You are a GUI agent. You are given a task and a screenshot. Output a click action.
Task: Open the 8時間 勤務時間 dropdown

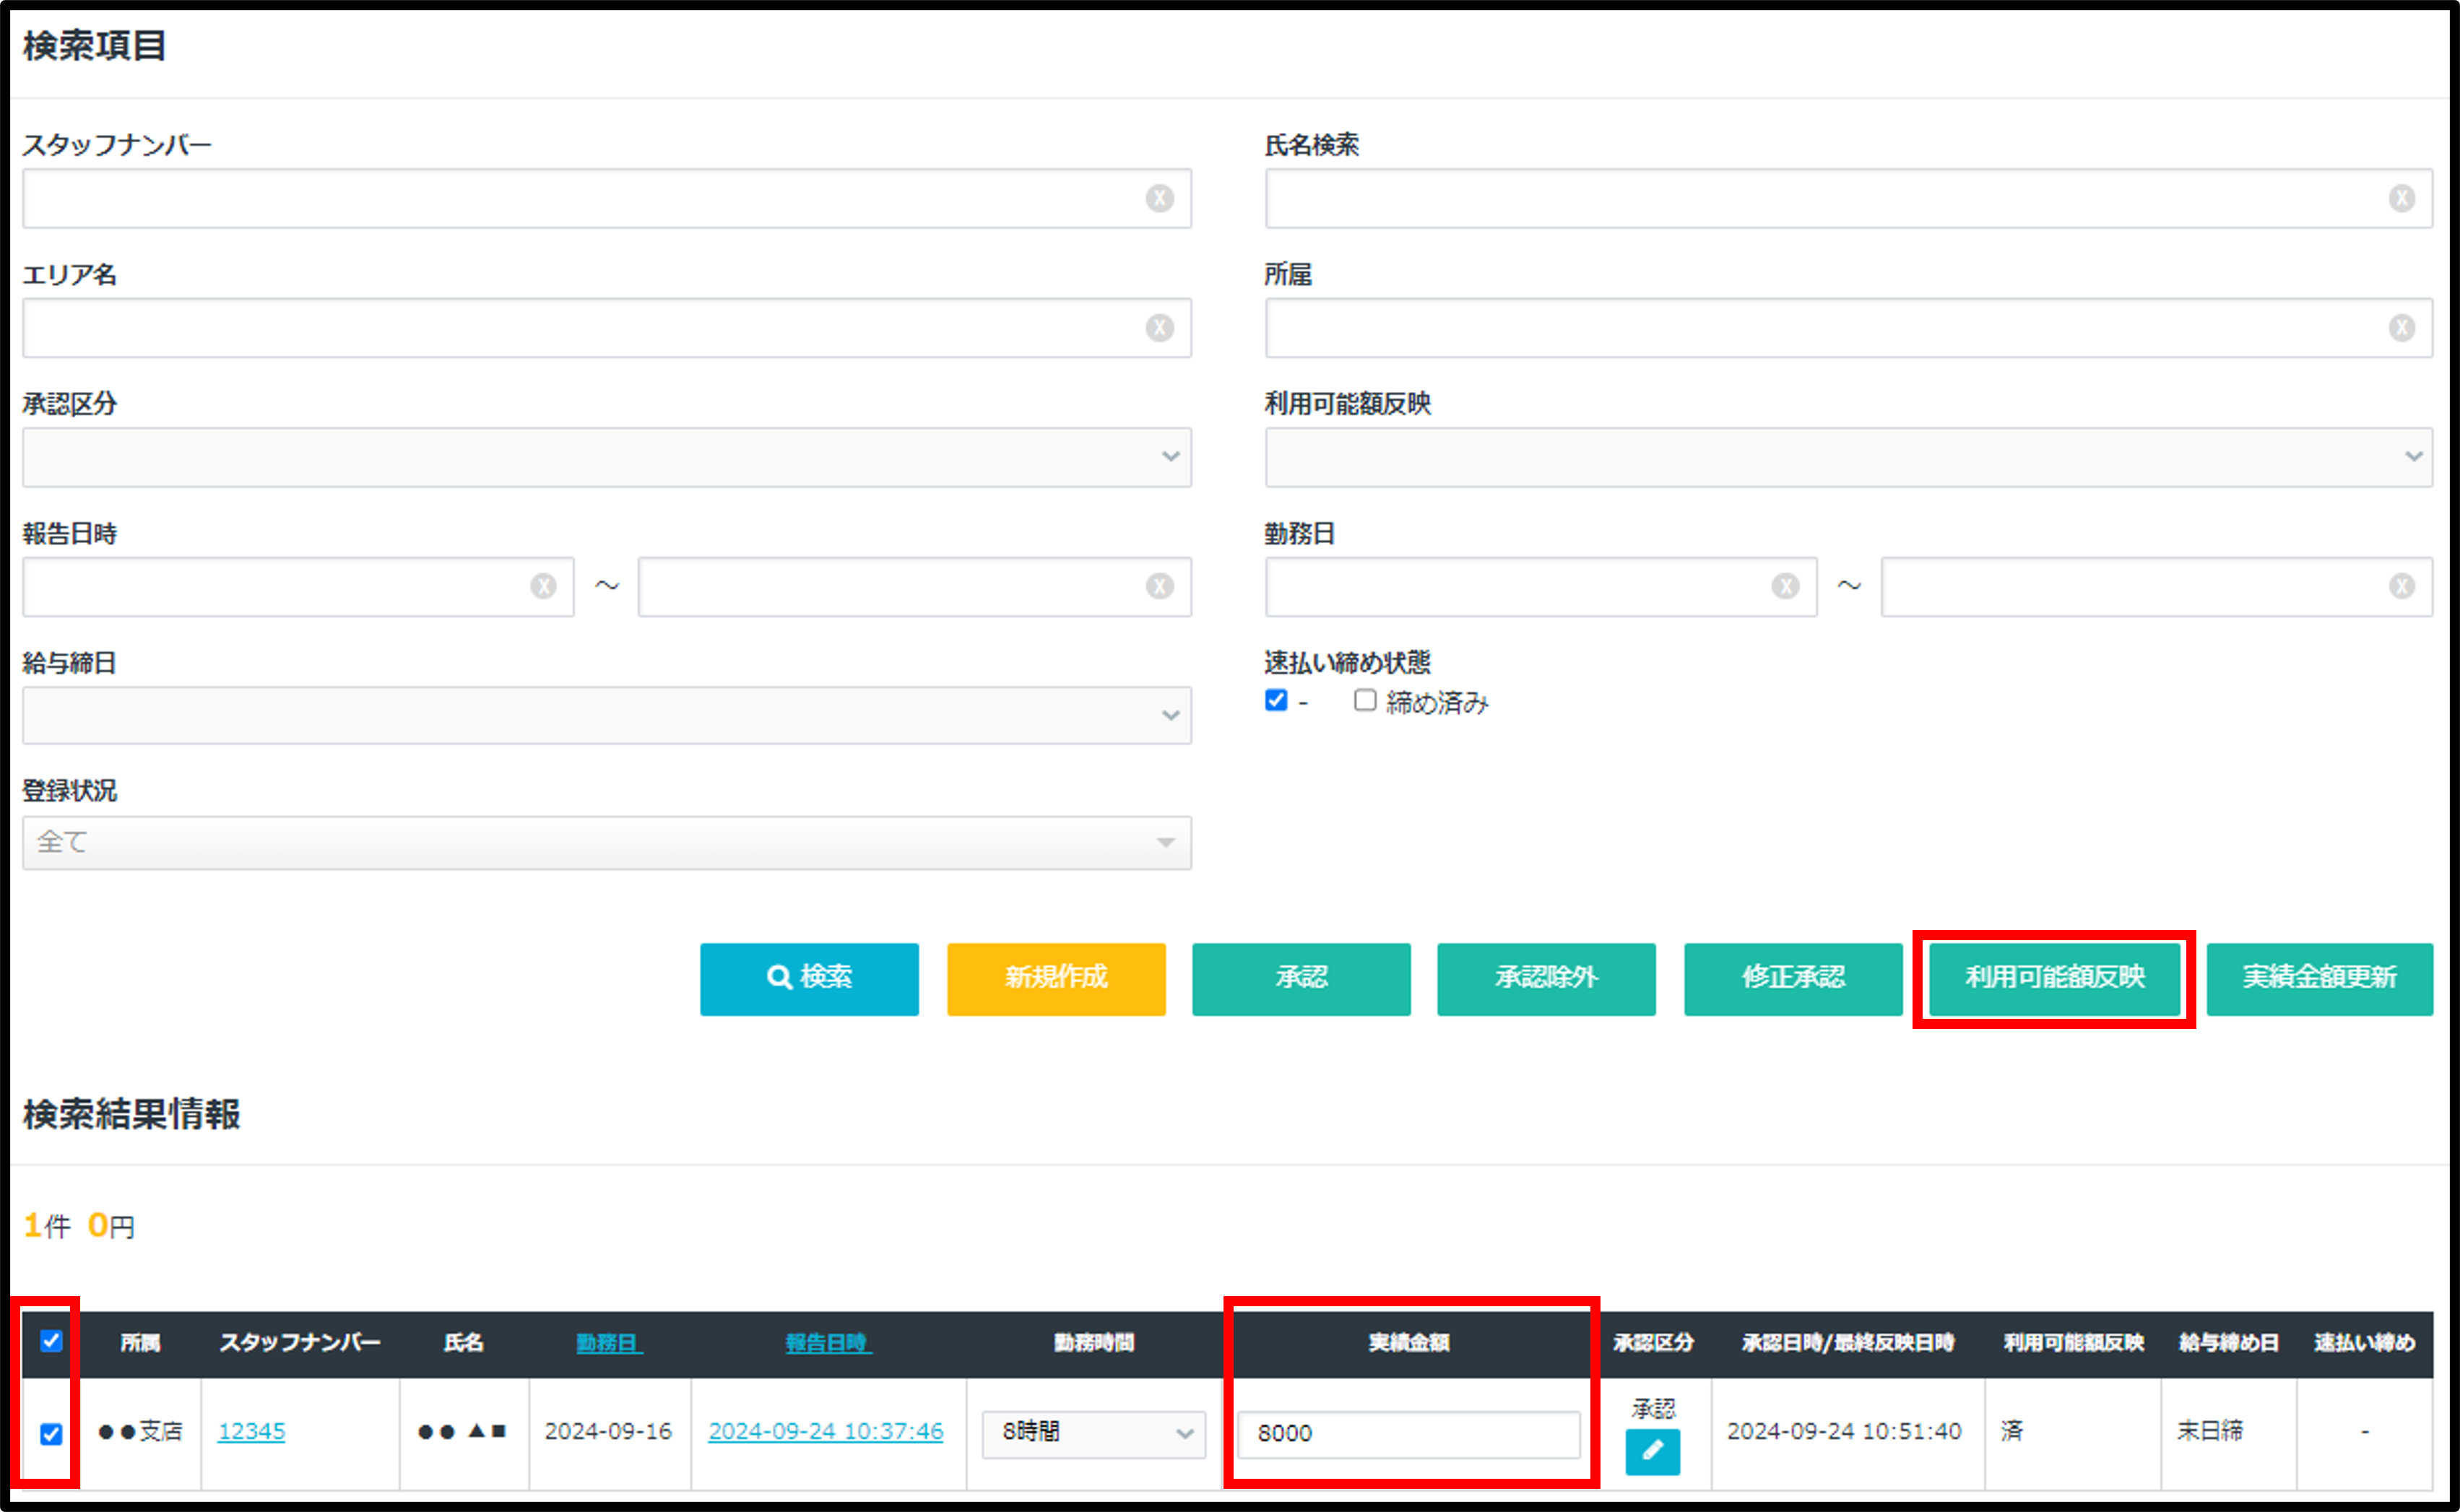pos(1093,1433)
